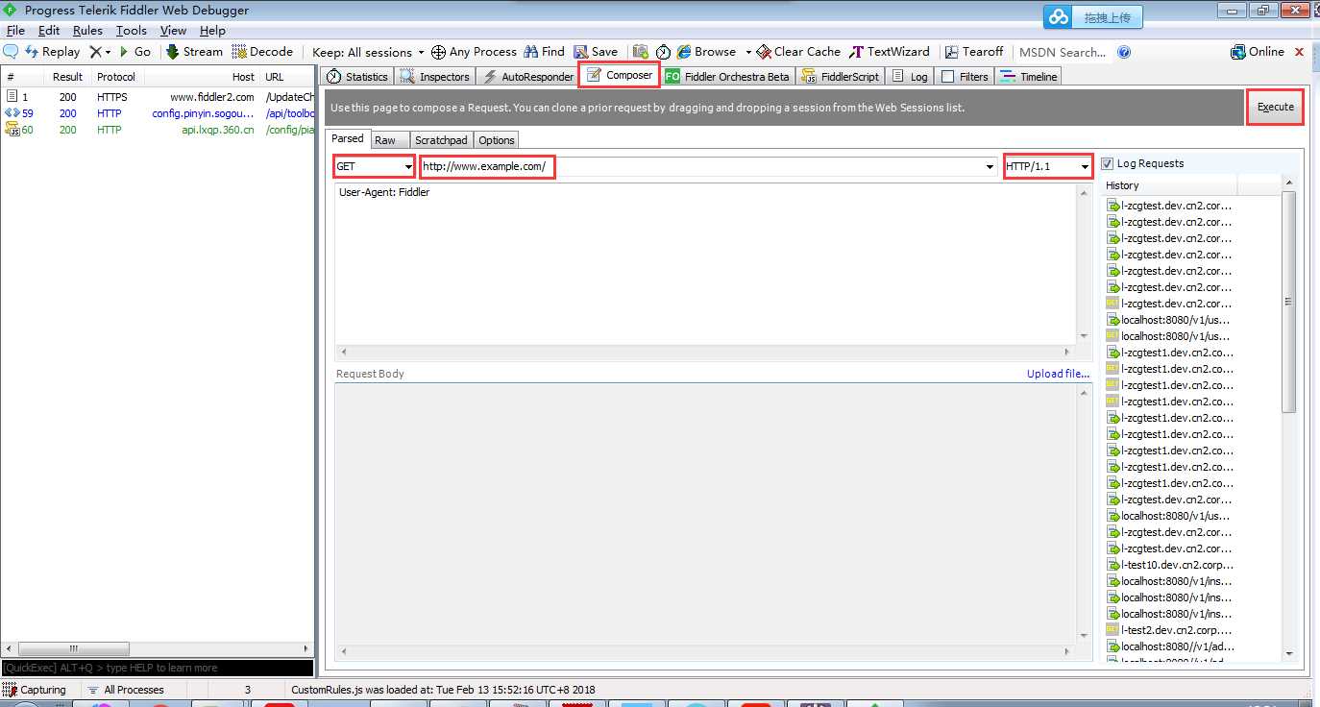
Task: Click the camera screenshot toolbar icon
Action: (x=640, y=52)
